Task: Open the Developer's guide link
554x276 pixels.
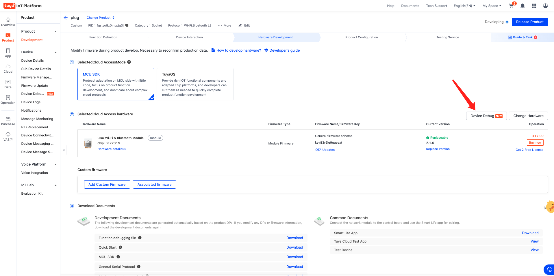Action: click(x=282, y=50)
